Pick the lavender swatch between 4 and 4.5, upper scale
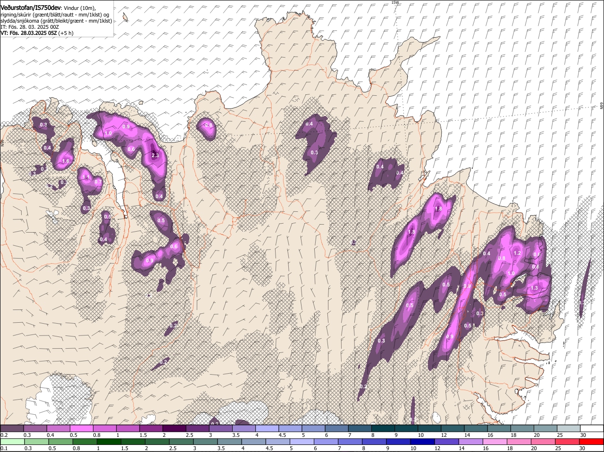 click(268, 428)
